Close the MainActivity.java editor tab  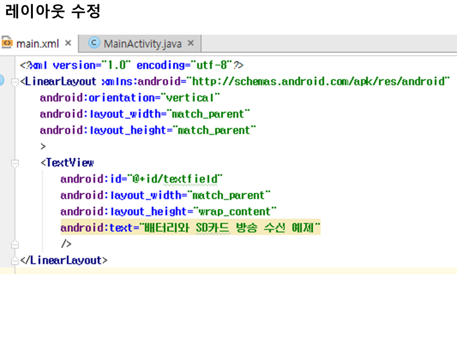[x=191, y=43]
